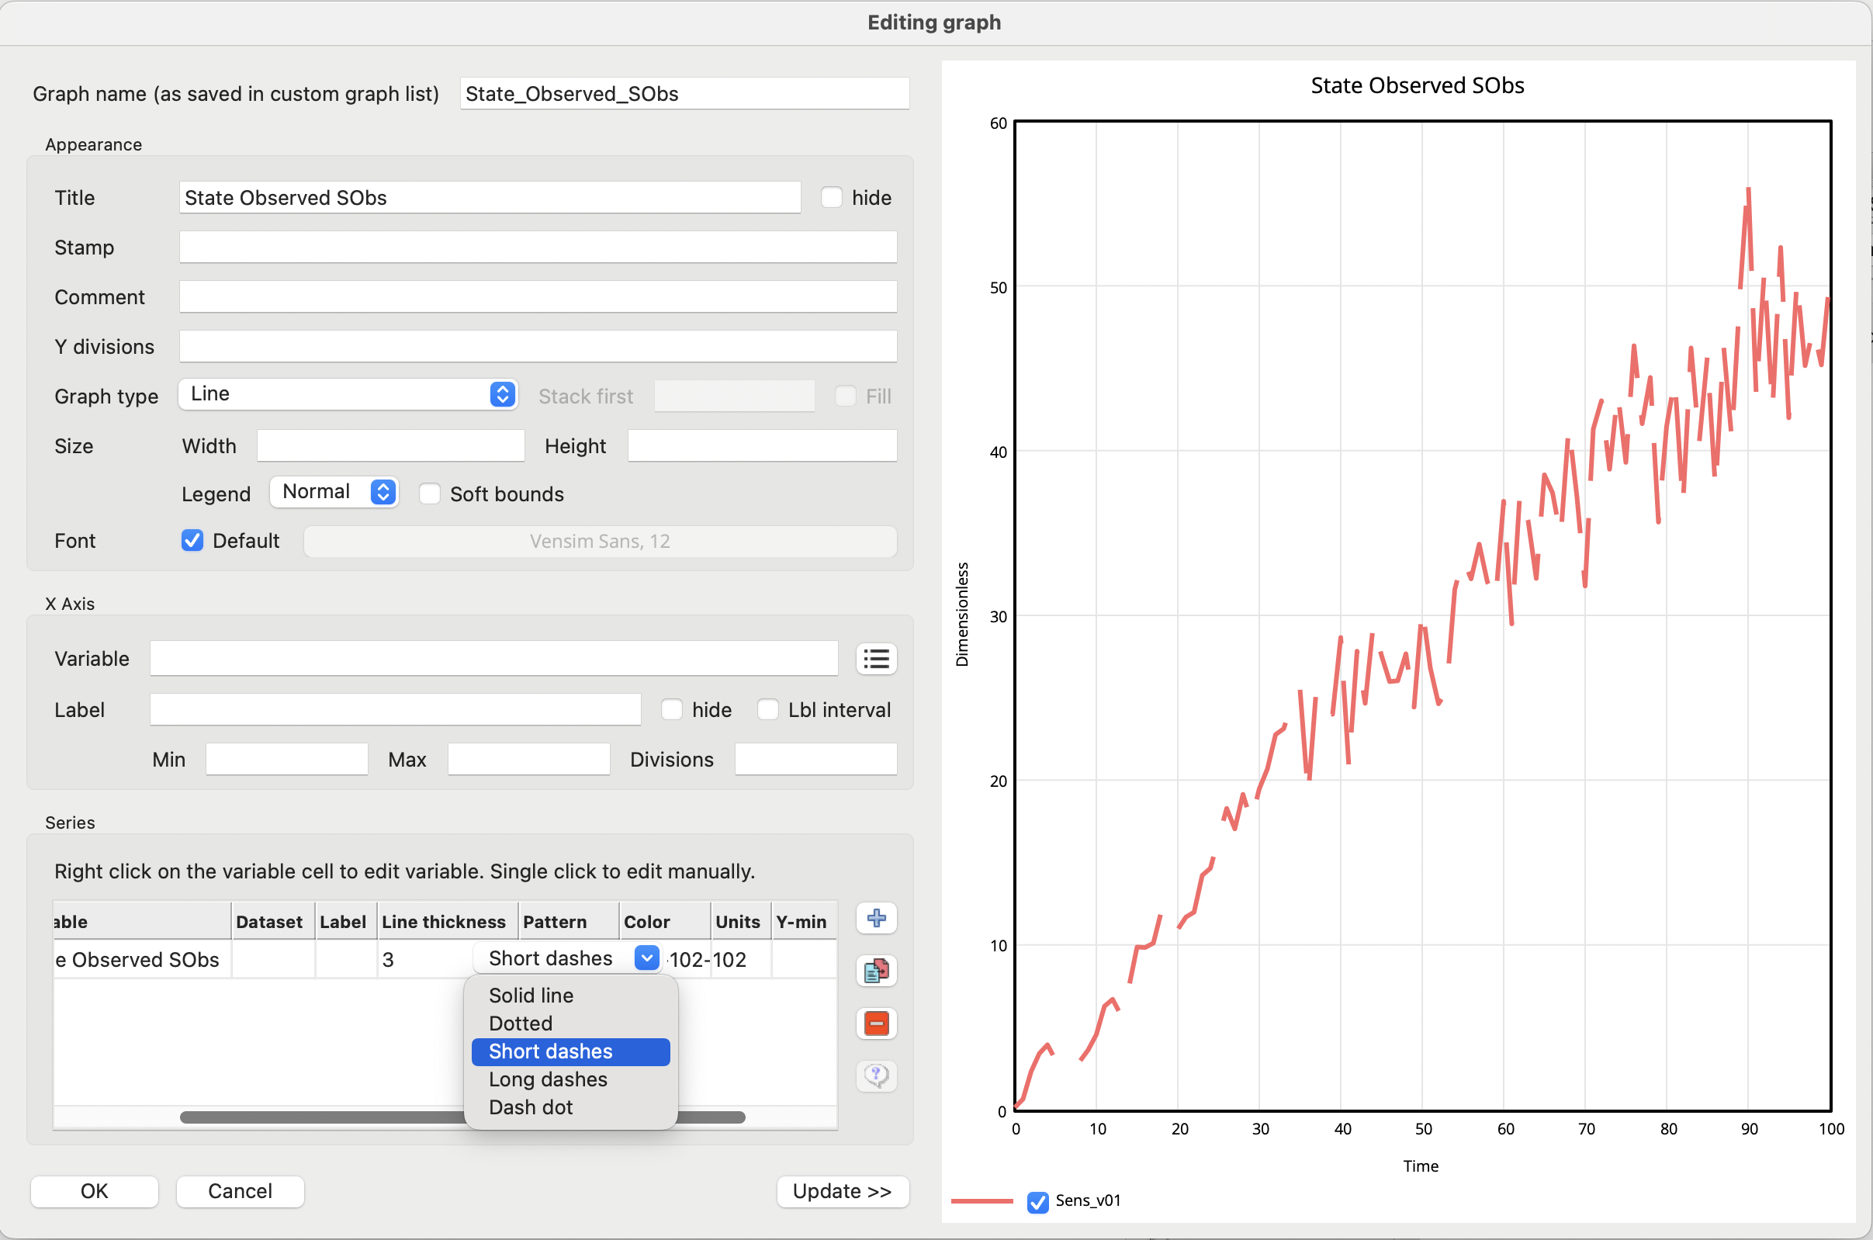Enable Soft bounds checkbox
The width and height of the screenshot is (1873, 1240).
coord(429,494)
